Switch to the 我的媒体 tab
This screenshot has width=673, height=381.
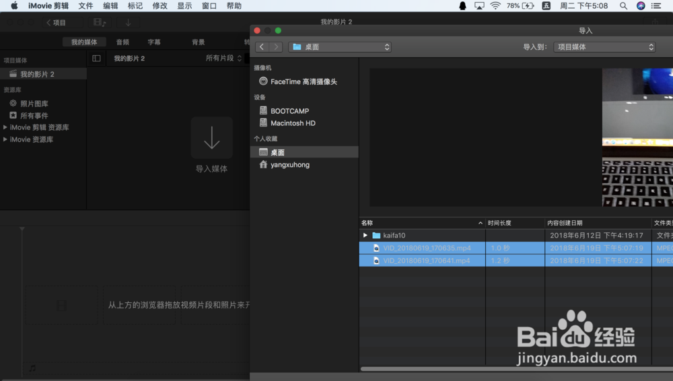click(x=84, y=42)
